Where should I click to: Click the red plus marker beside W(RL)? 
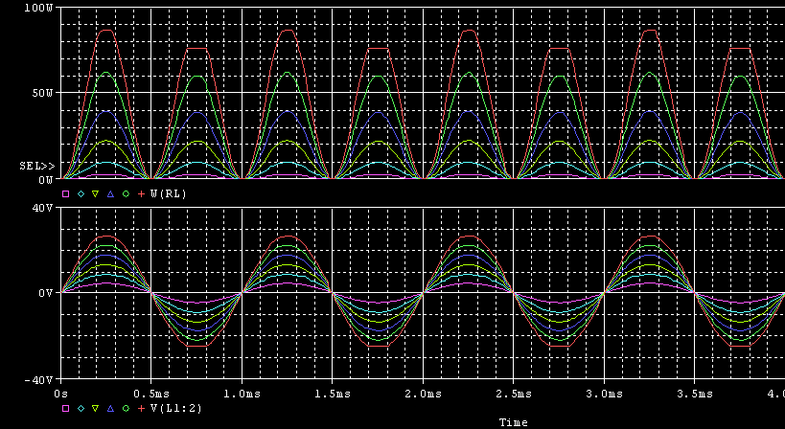(142, 193)
